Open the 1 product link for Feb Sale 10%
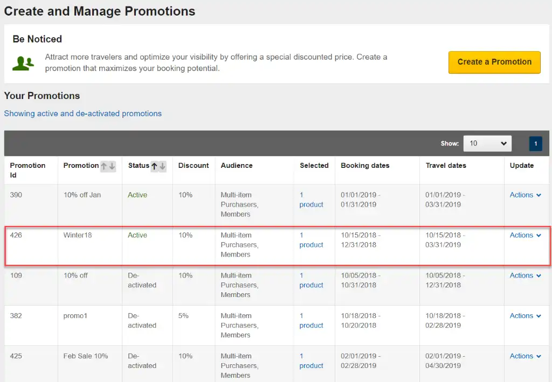552x382 pixels. [311, 362]
